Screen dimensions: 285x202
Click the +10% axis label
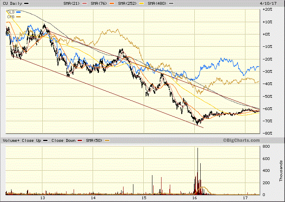pyautogui.click(x=267, y=22)
